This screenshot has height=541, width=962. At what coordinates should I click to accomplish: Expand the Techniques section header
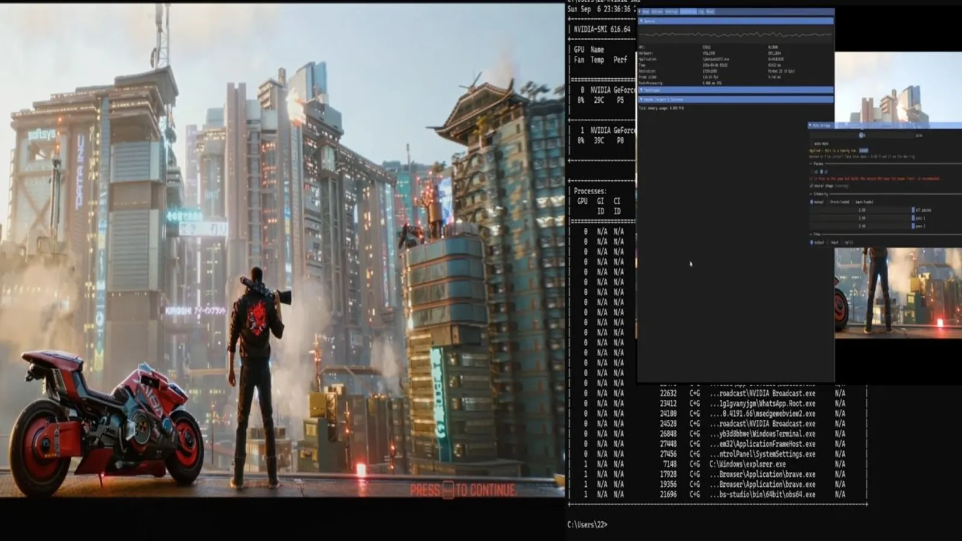(x=736, y=90)
